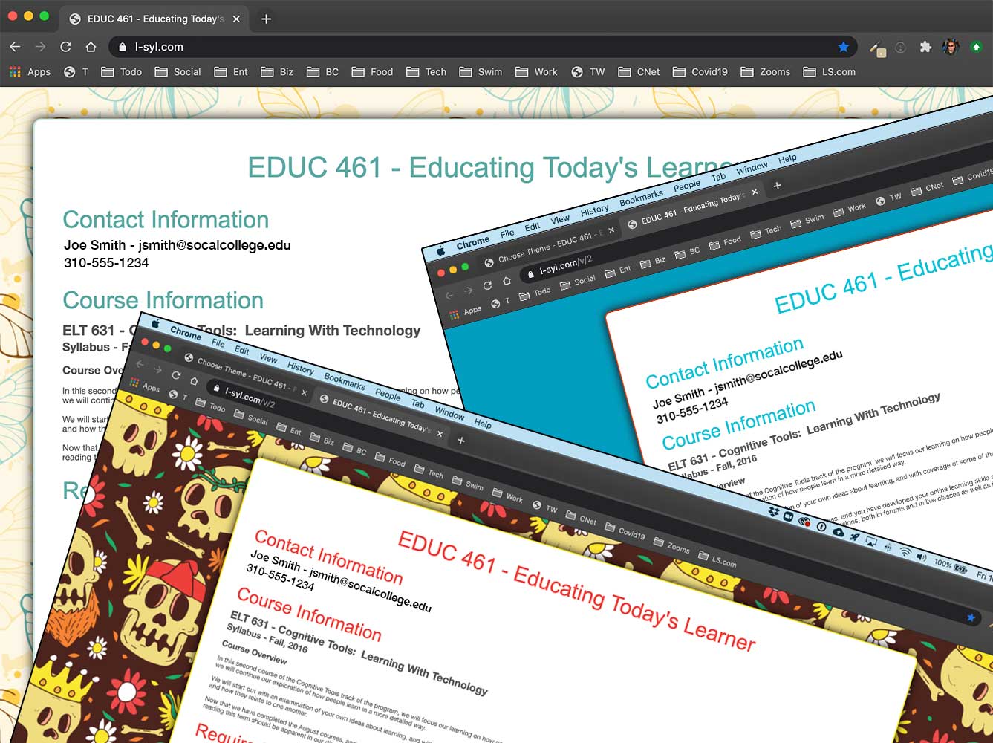Close the EDUC 461 tab in the main window

(236, 19)
